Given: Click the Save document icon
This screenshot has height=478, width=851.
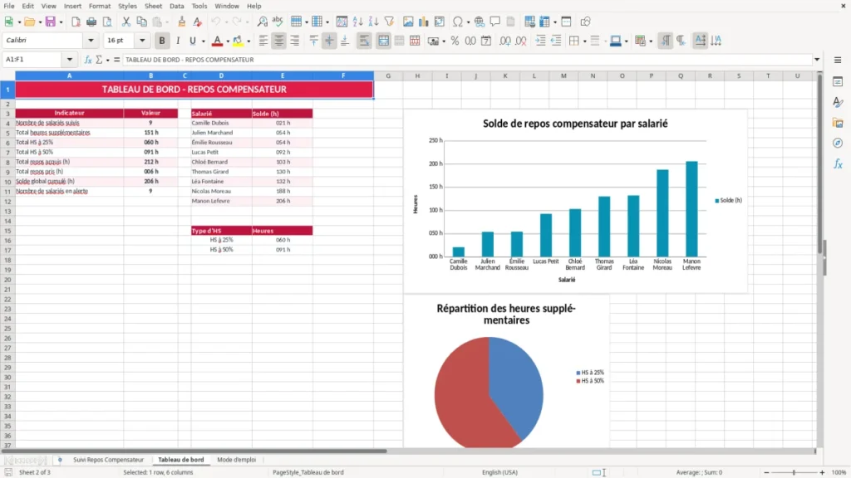Looking at the screenshot, I should tap(51, 22).
